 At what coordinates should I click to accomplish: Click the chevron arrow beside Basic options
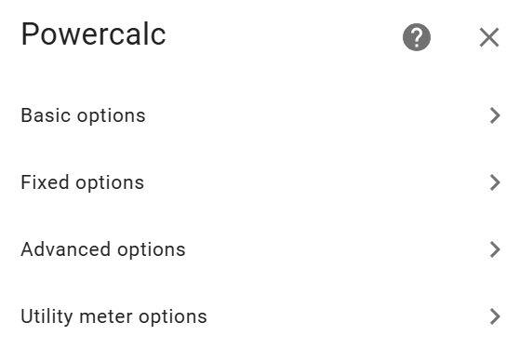[x=495, y=115]
